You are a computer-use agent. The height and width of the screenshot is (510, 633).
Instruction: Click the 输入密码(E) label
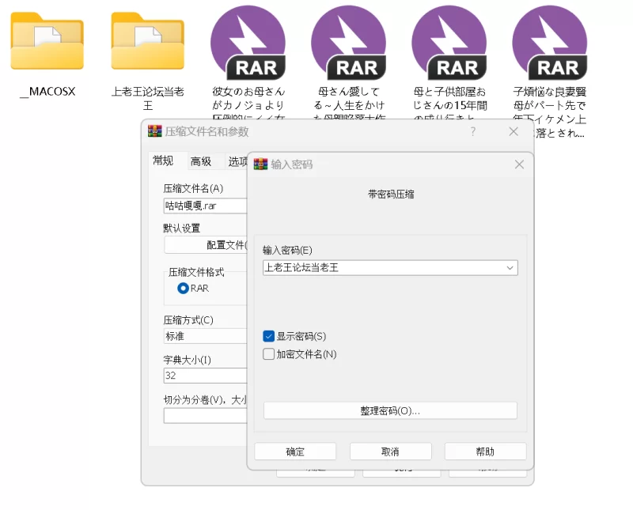[x=287, y=250]
